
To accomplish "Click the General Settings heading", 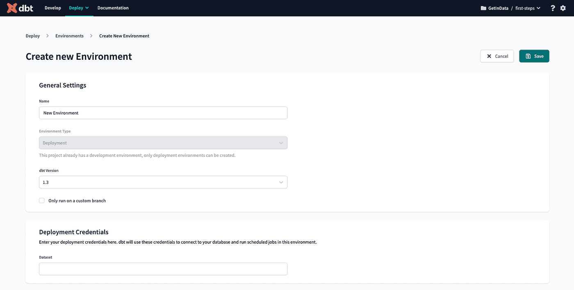I will [62, 85].
